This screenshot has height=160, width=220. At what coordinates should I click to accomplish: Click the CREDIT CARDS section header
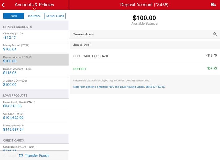pos(14,140)
